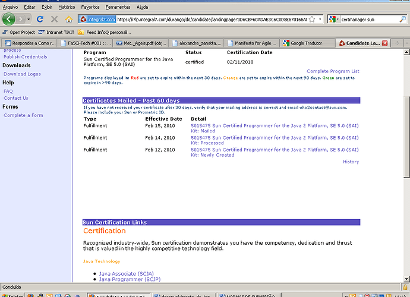Click the scrollbar up arrow

[x=406, y=52]
